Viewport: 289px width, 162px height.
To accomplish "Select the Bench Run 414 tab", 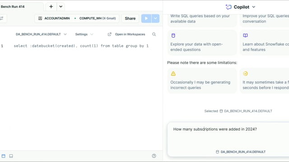I will (13, 7).
